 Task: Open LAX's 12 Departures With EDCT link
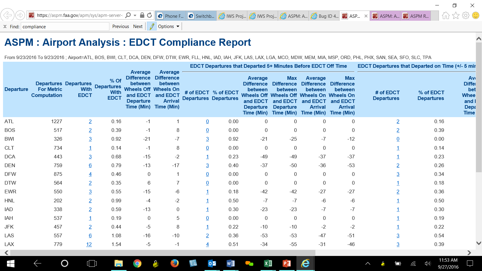click(89, 244)
